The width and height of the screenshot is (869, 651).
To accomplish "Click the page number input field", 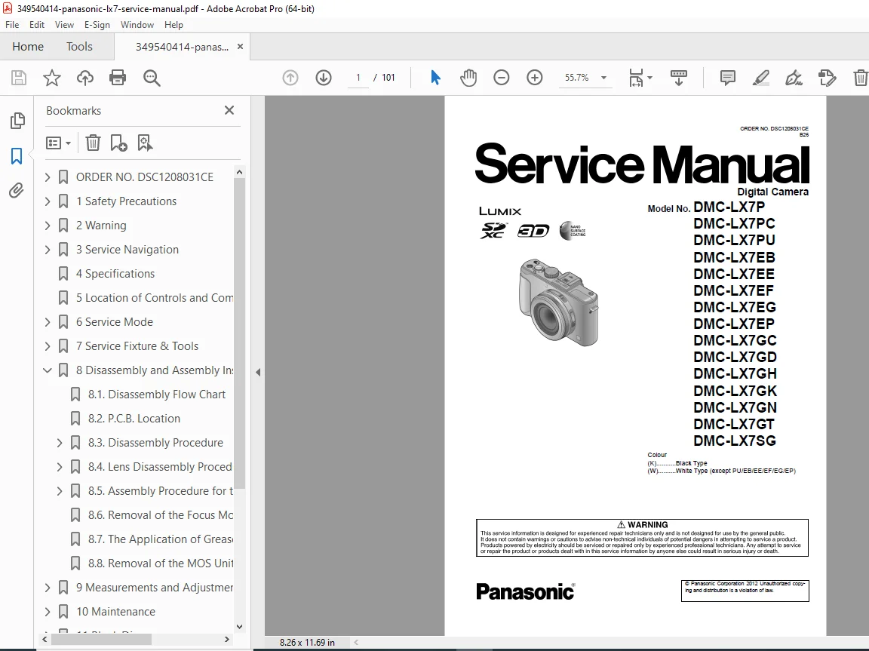I will [x=358, y=78].
